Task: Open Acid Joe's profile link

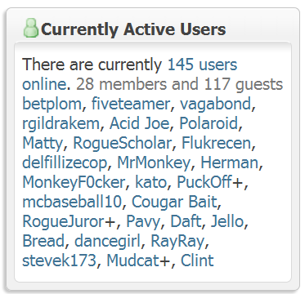Action: 139,123
